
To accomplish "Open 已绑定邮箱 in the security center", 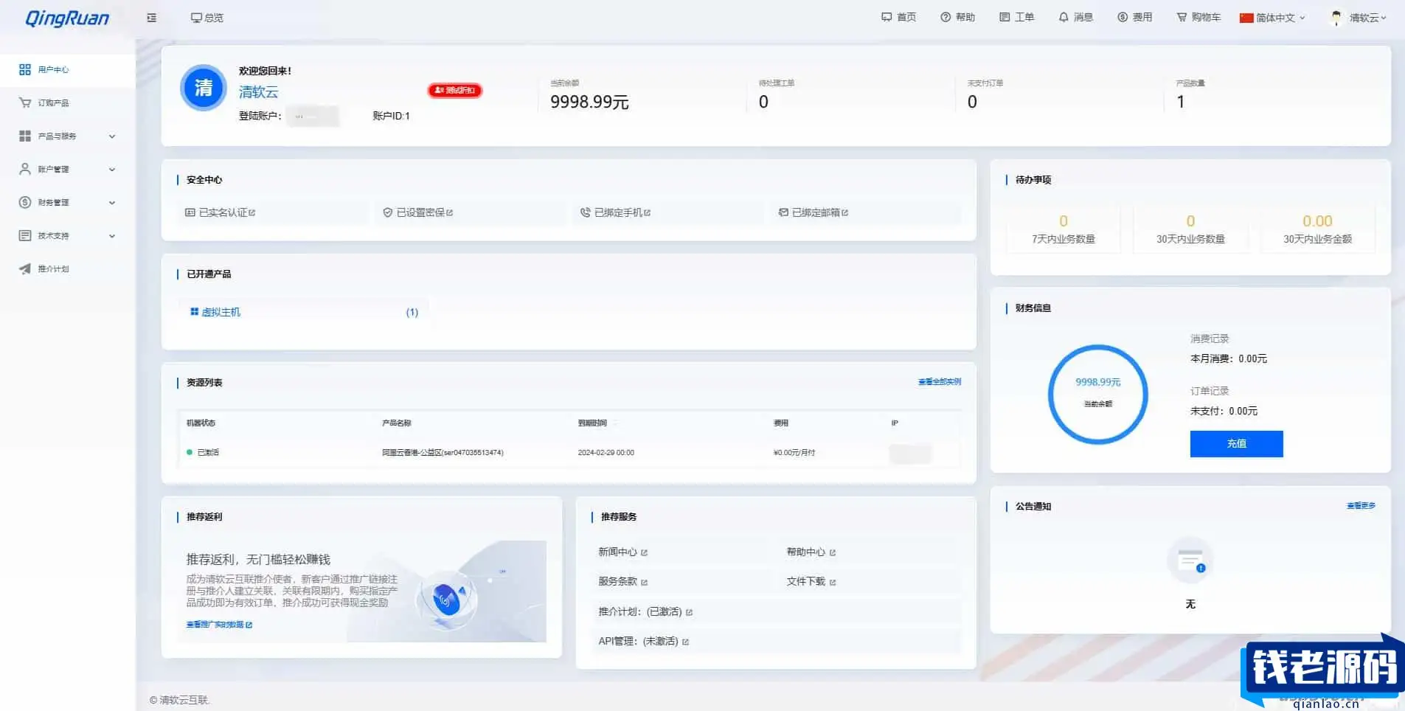I will [813, 212].
